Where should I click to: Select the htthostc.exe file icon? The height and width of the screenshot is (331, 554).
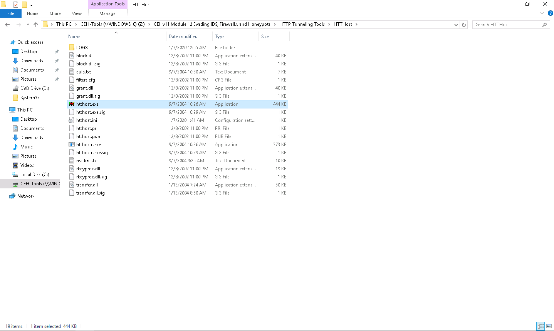tap(72, 145)
